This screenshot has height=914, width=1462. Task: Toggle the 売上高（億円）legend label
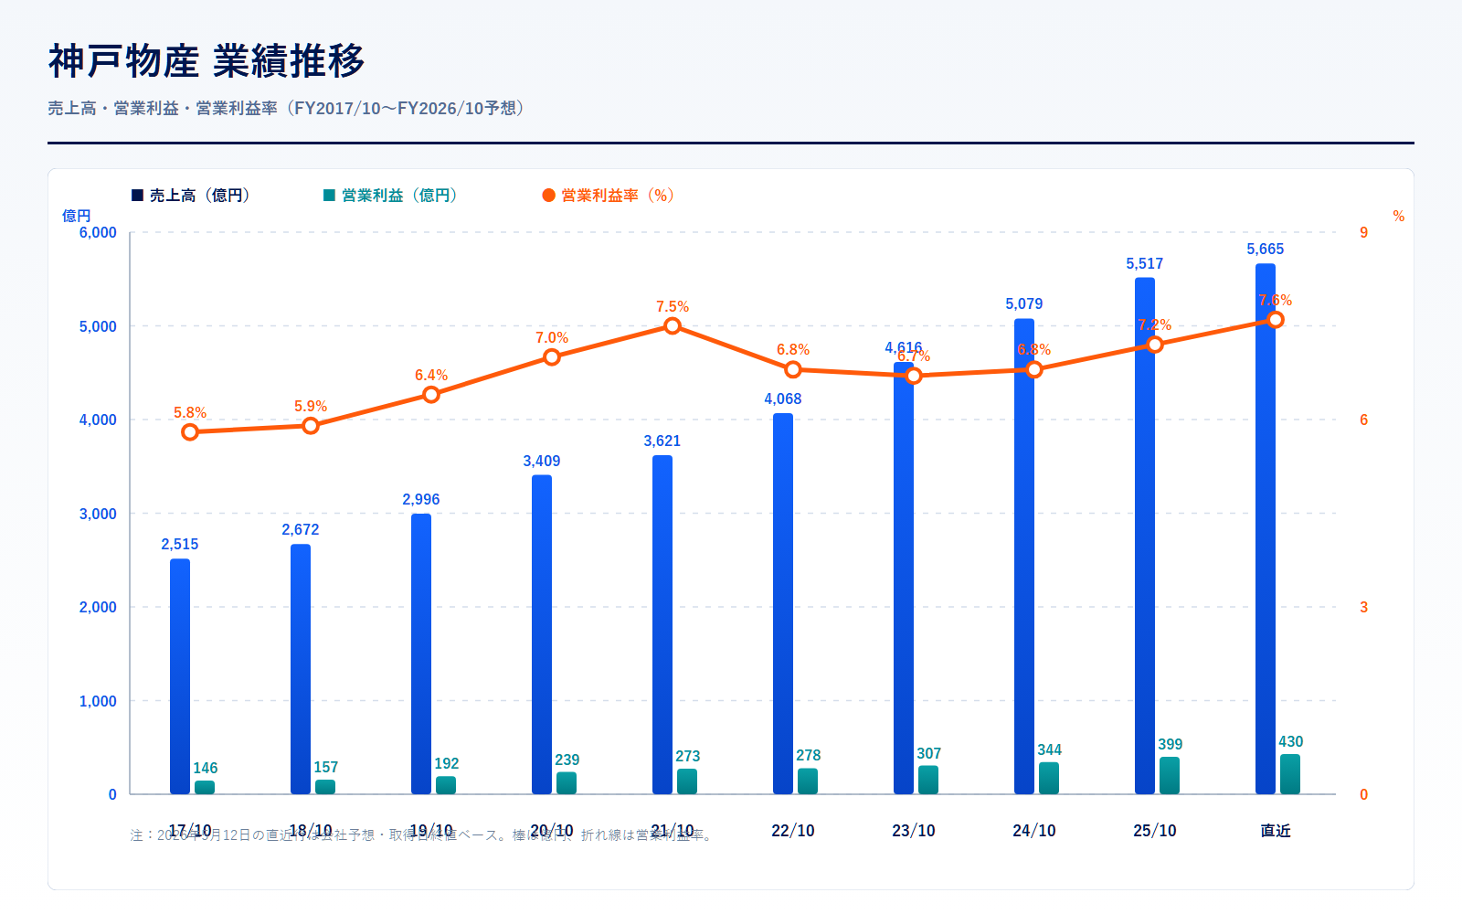[200, 196]
